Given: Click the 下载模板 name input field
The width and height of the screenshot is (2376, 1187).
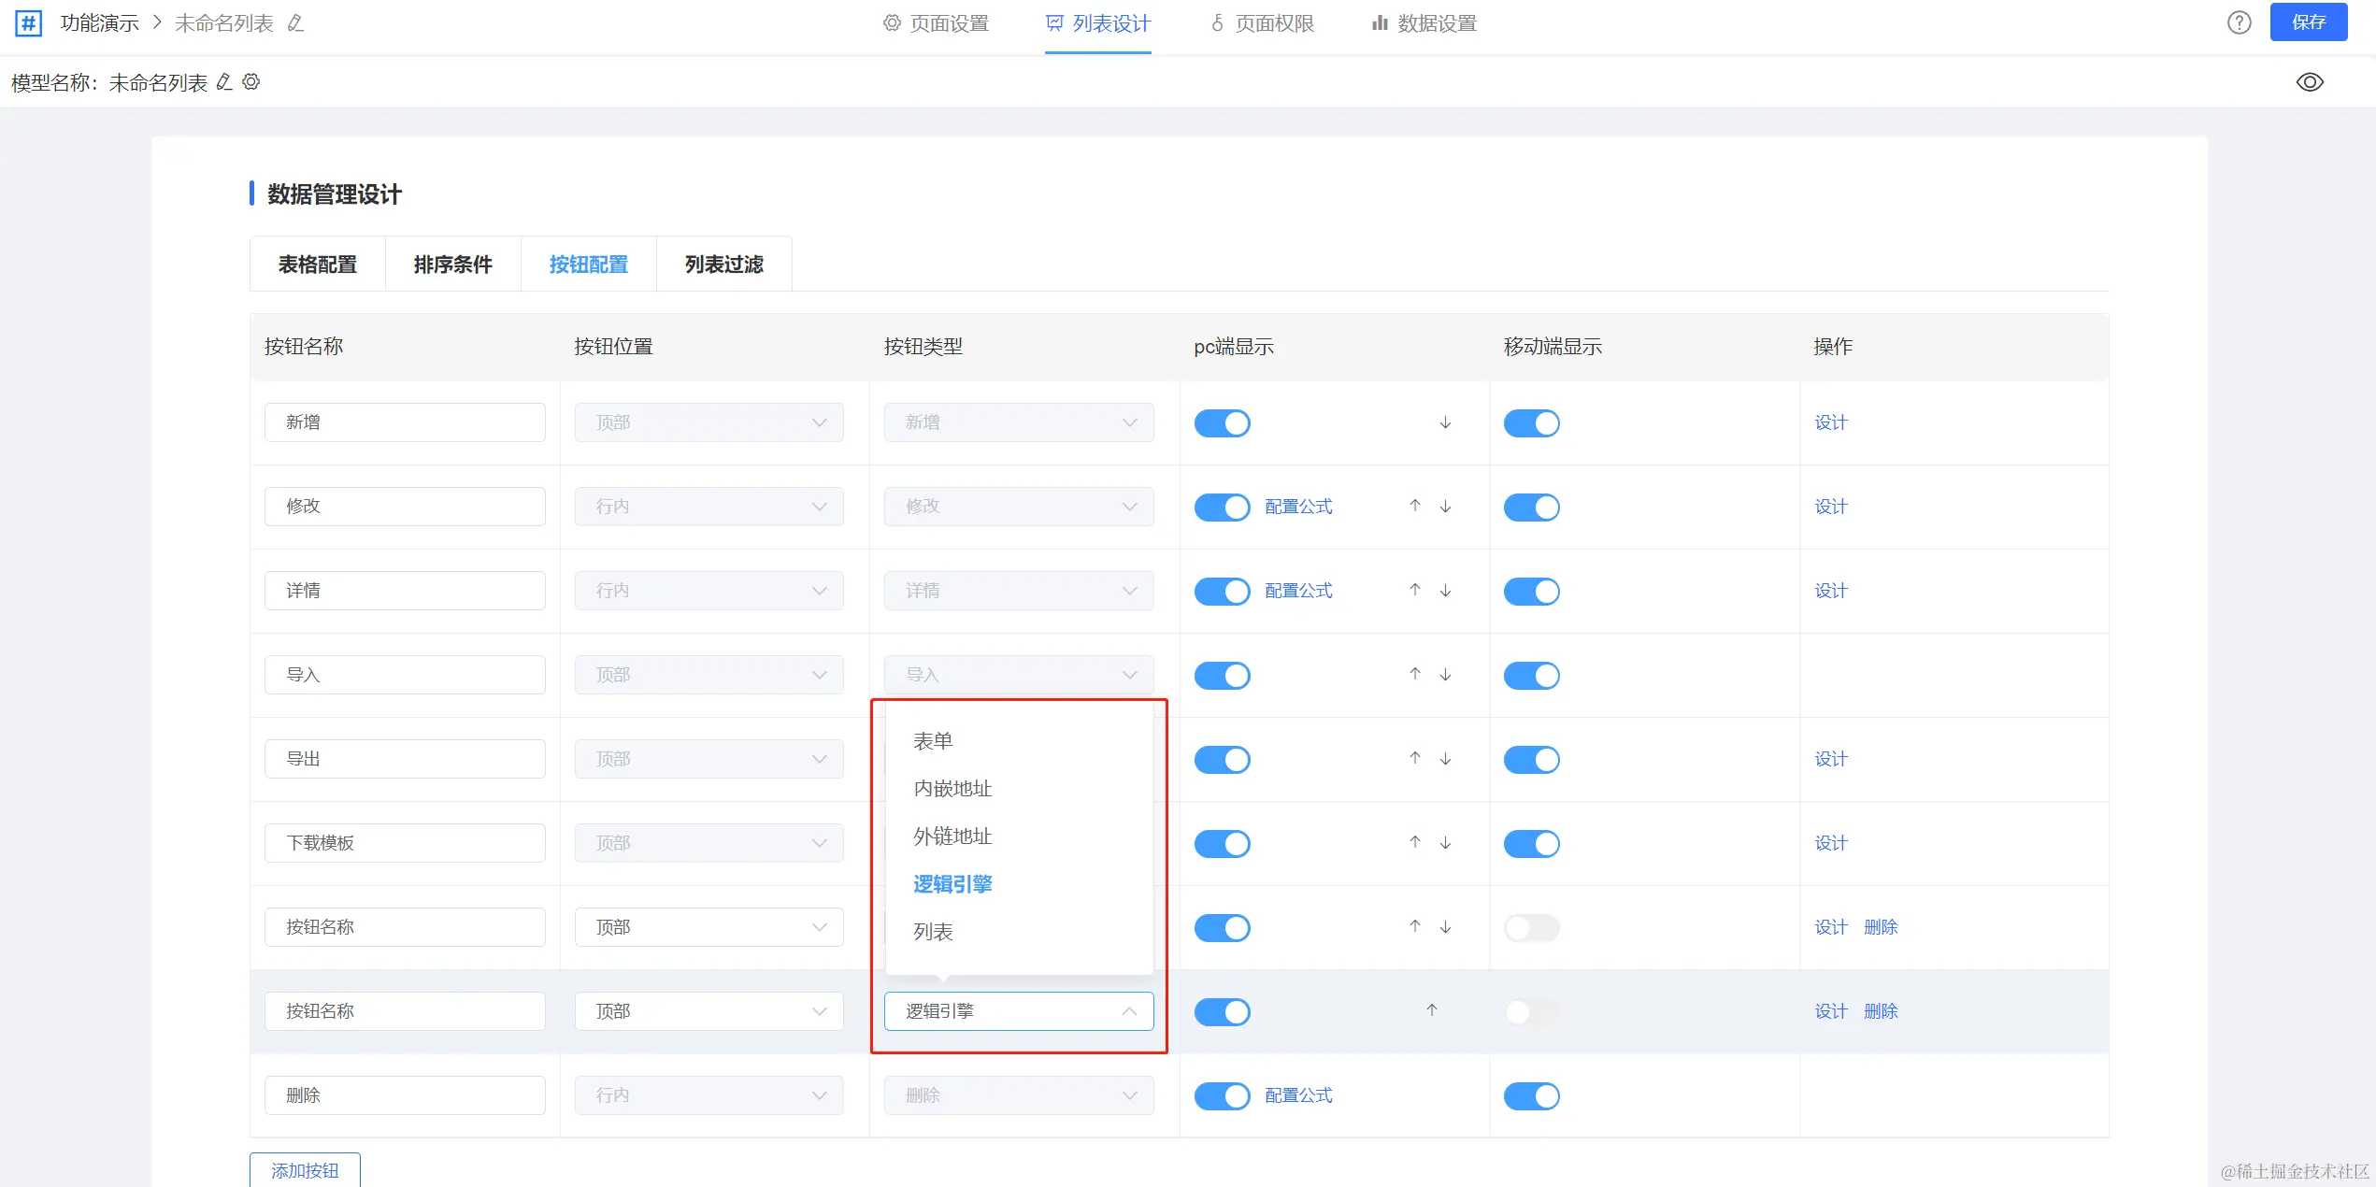Looking at the screenshot, I should point(405,843).
